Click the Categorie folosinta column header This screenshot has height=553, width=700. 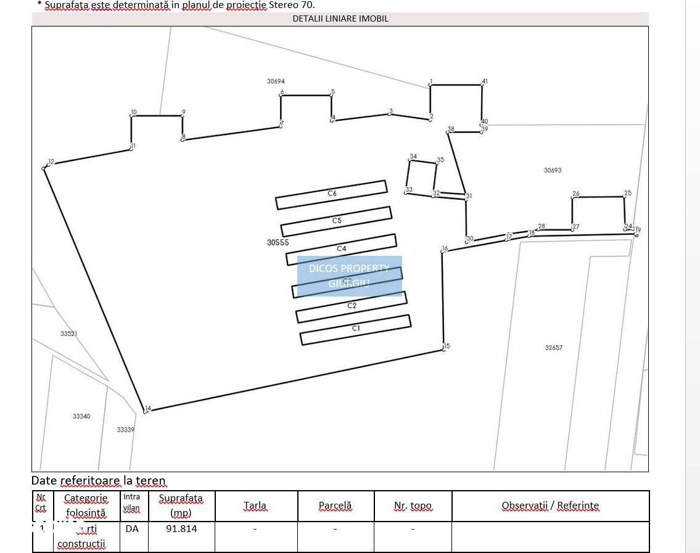click(86, 506)
